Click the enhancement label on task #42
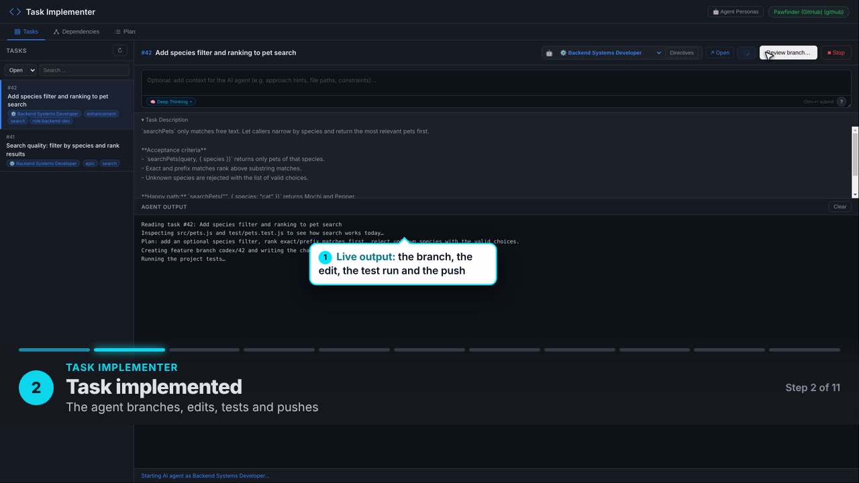Viewport: 859px width, 483px height. tap(101, 114)
